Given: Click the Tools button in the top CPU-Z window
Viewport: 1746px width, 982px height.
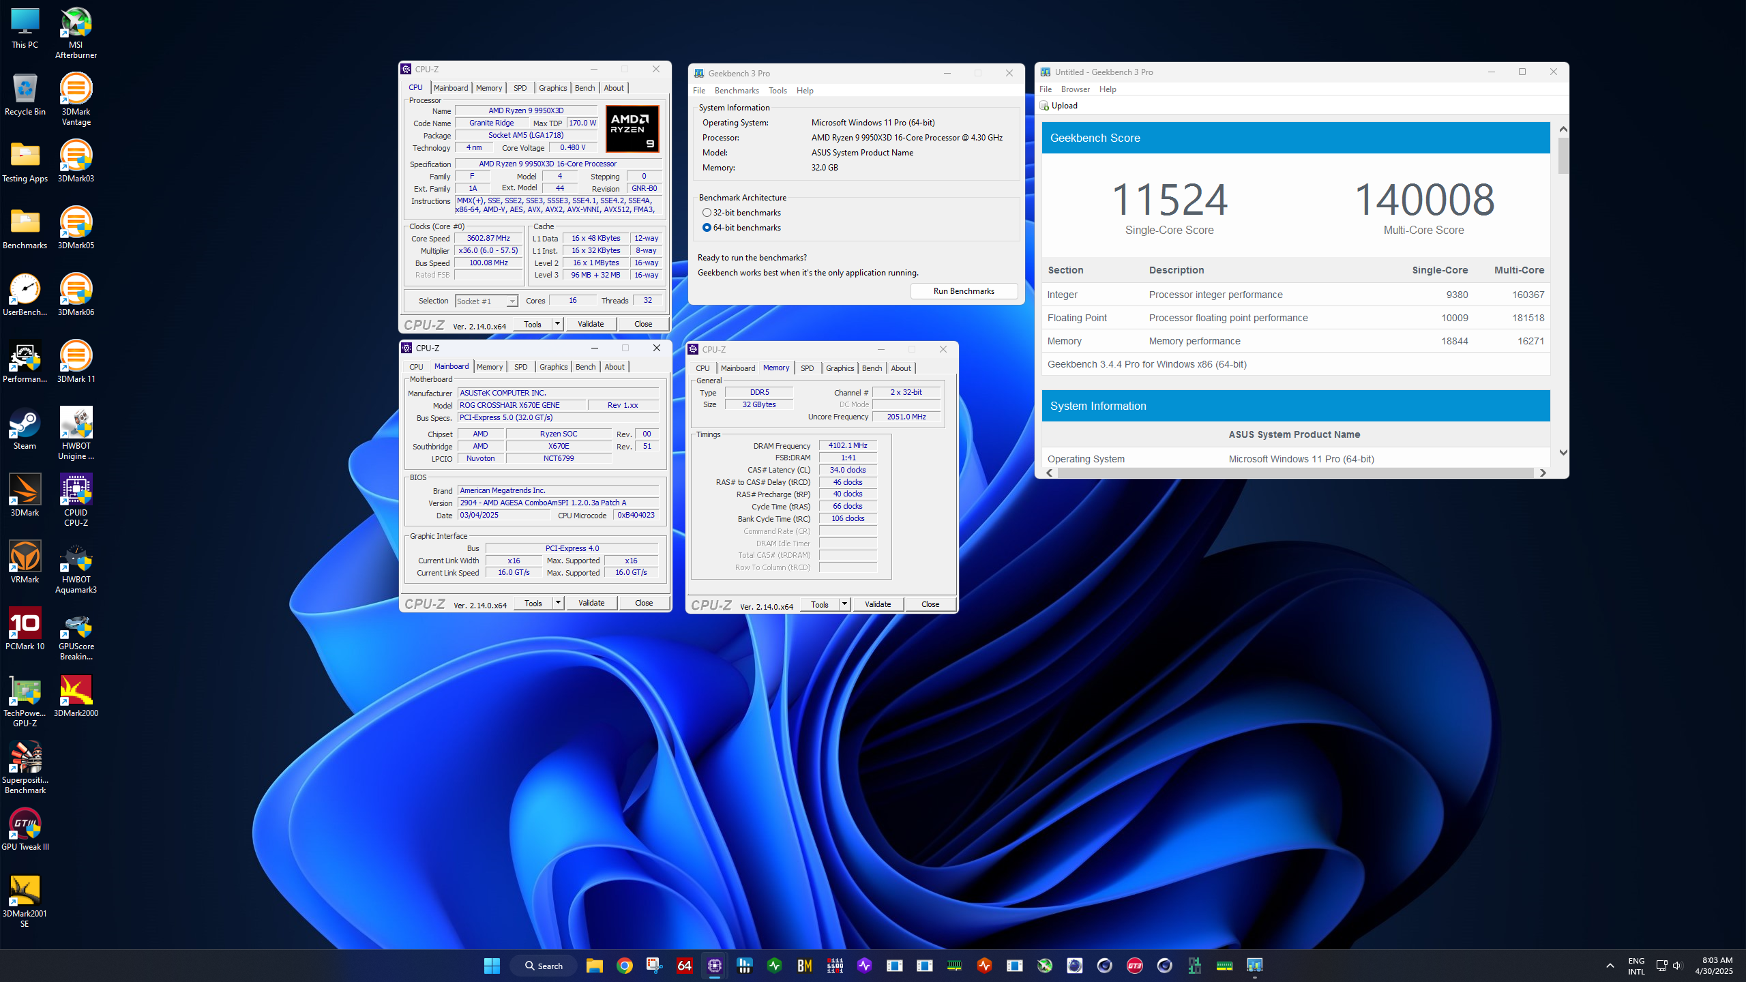Looking at the screenshot, I should tap(533, 324).
